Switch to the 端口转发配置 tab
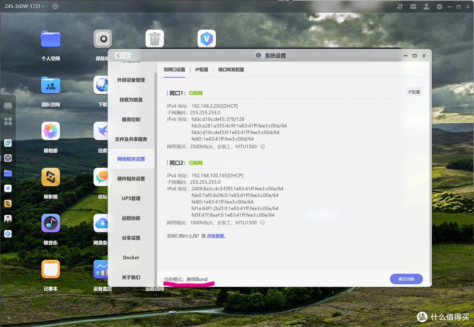Image resolution: width=474 pixels, height=327 pixels. (x=231, y=69)
